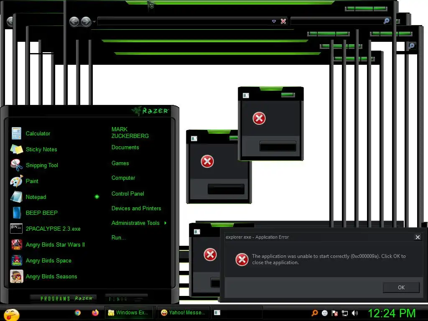Screen dimensions: 428x321
Task: Click the magnifier icon in system tray
Action: [x=314, y=313]
